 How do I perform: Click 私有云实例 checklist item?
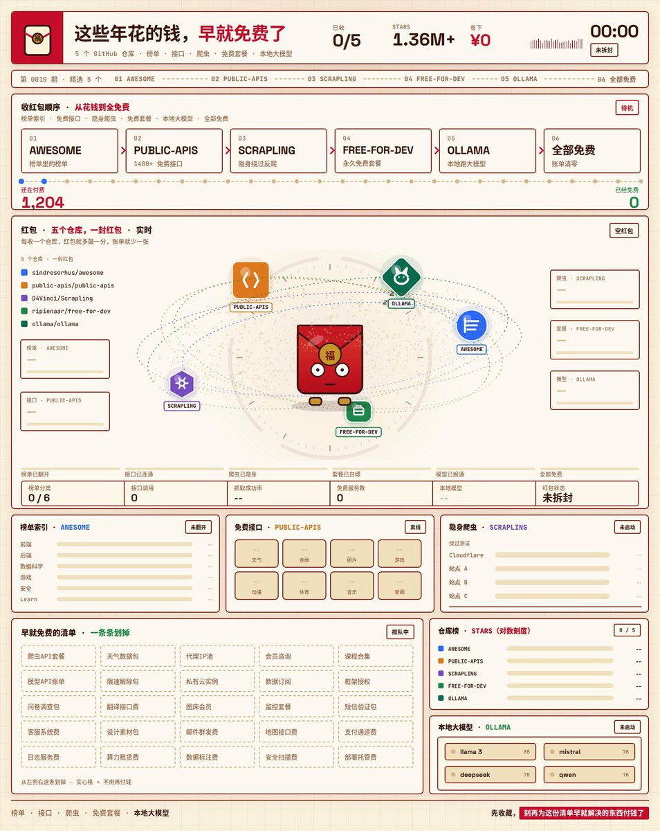pyautogui.click(x=217, y=681)
